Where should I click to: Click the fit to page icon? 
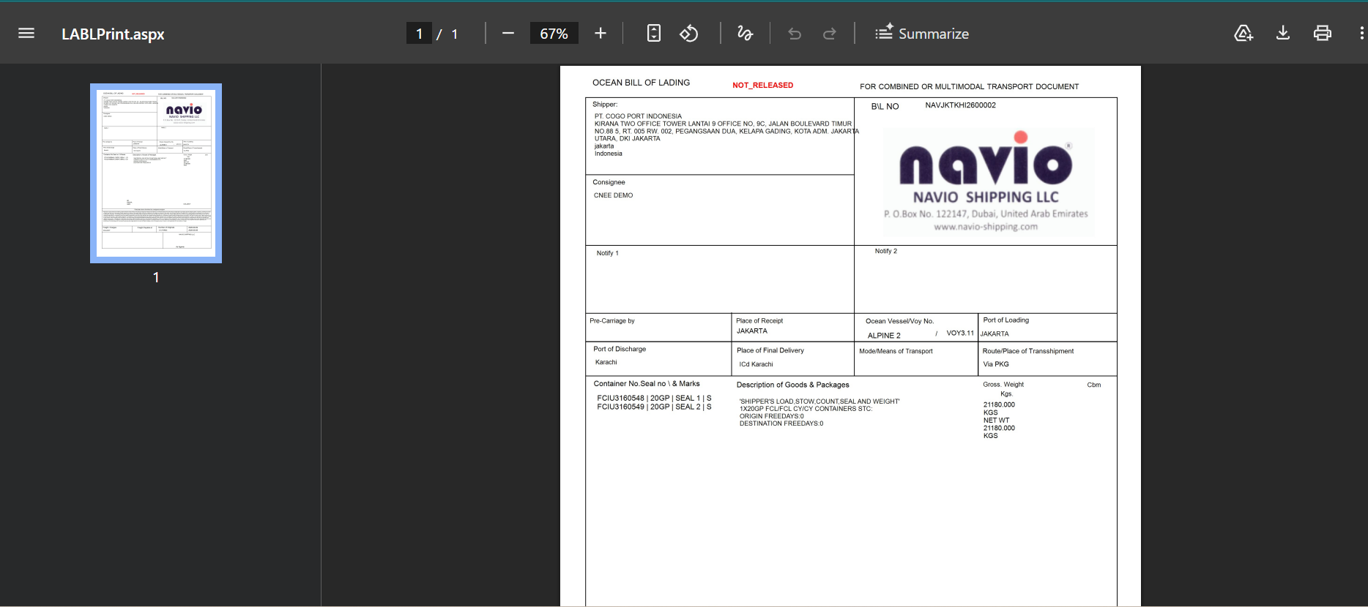(654, 33)
